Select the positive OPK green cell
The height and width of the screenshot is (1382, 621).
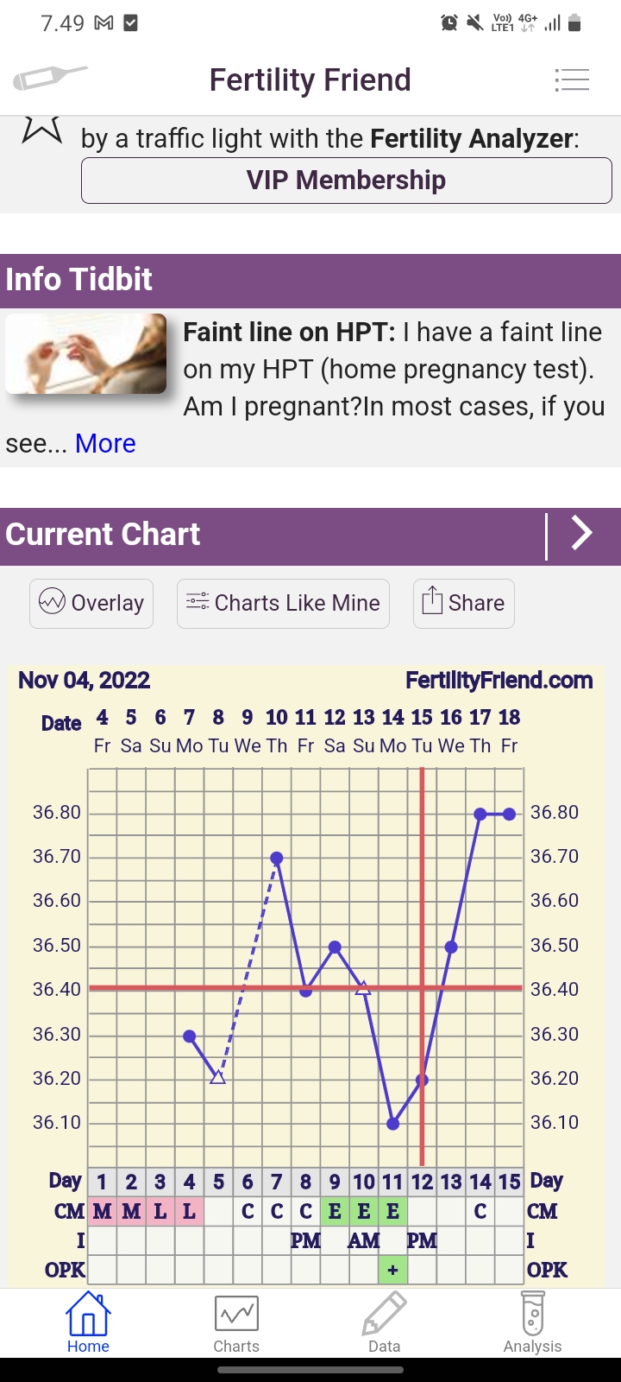coord(392,1270)
